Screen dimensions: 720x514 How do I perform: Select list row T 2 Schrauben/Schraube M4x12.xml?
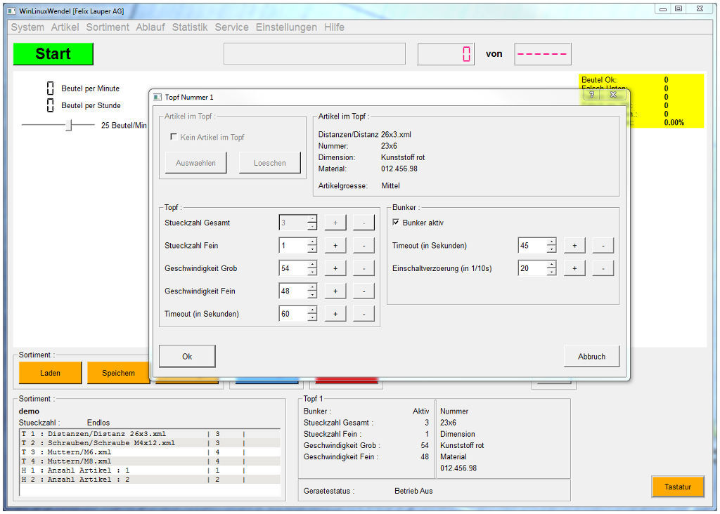[x=150, y=443]
